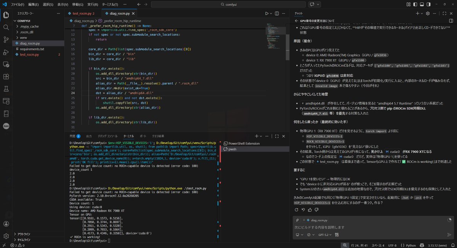
Task: Open the Json icon in activity bar
Action: [6, 126]
